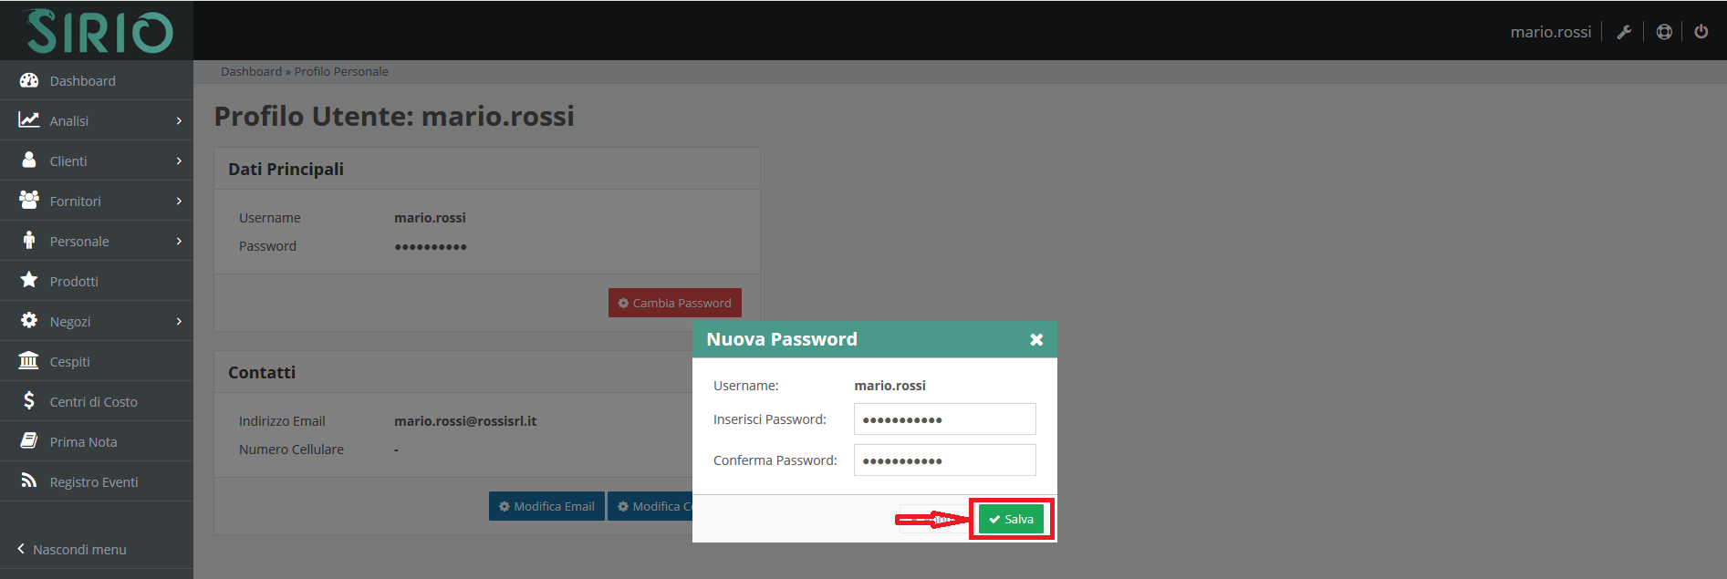The width and height of the screenshot is (1727, 579).
Task: Open the help lifebuoy icon
Action: (x=1664, y=32)
